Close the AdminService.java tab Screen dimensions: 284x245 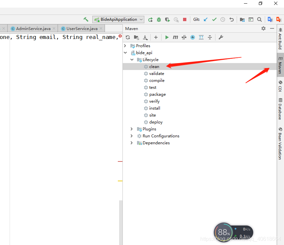tap(54, 28)
